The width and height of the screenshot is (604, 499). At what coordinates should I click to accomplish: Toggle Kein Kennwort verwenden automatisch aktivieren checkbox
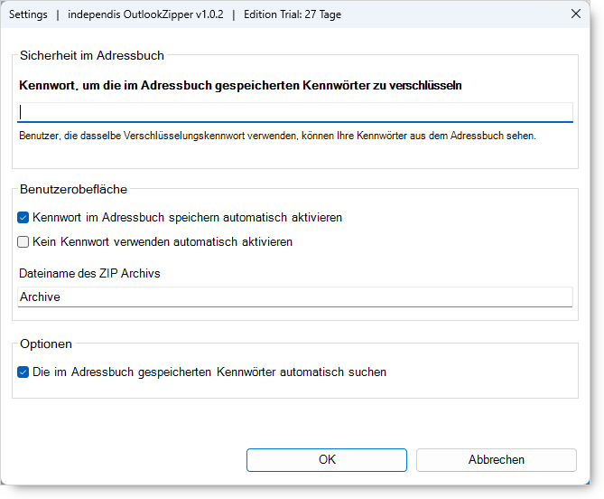[x=23, y=241]
